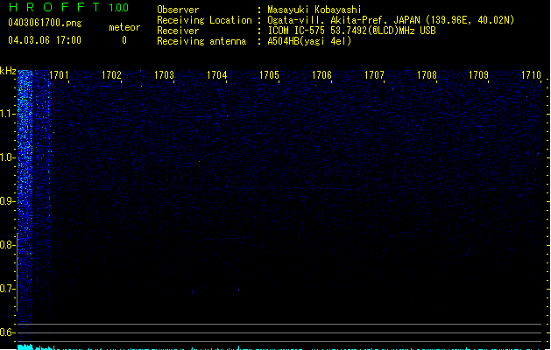Click the 1702 time marker
Screen dimensions: 551x350
(x=111, y=75)
